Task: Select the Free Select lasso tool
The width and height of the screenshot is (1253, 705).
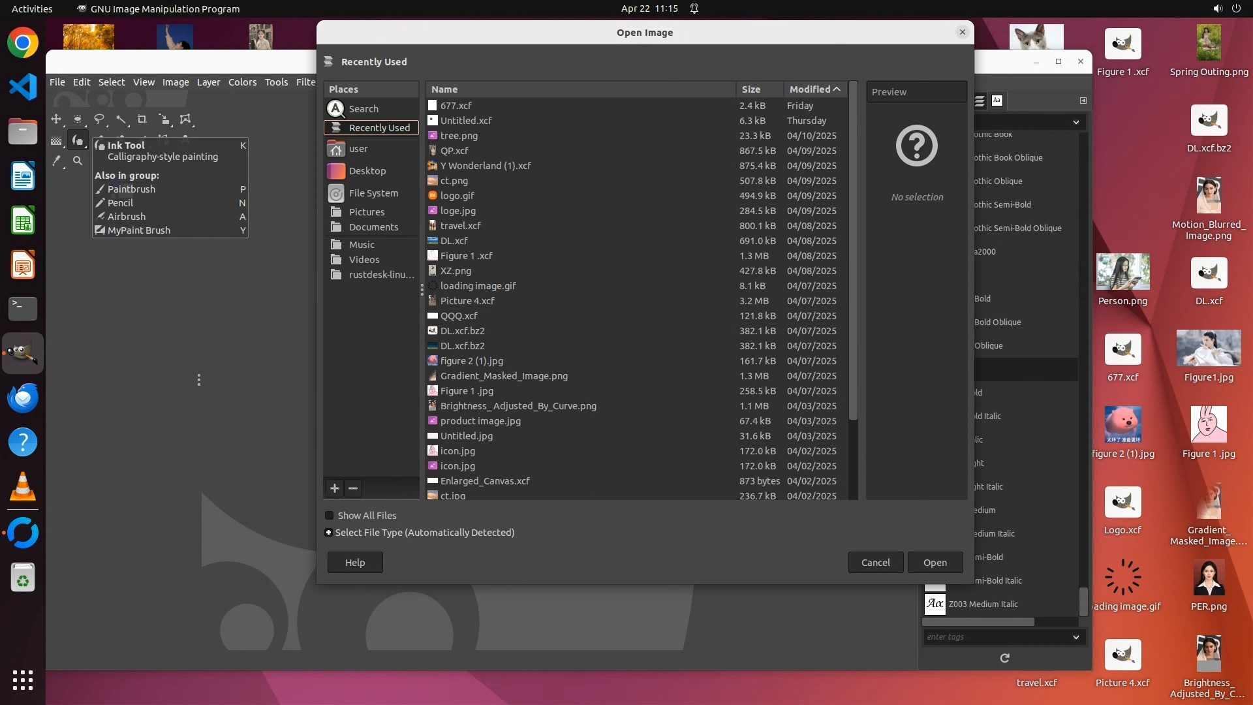Action: (99, 119)
